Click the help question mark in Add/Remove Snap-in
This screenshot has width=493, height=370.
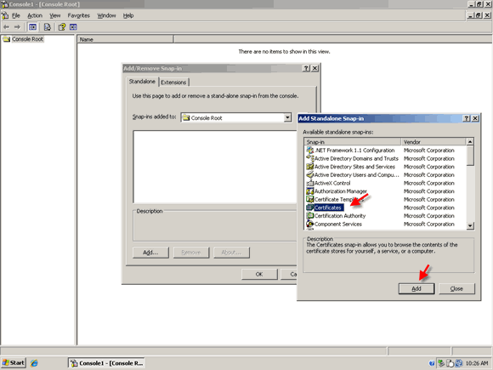[306, 68]
